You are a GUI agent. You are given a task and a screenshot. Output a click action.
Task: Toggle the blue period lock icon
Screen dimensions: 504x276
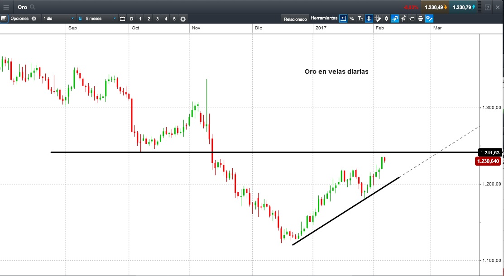(x=80, y=19)
